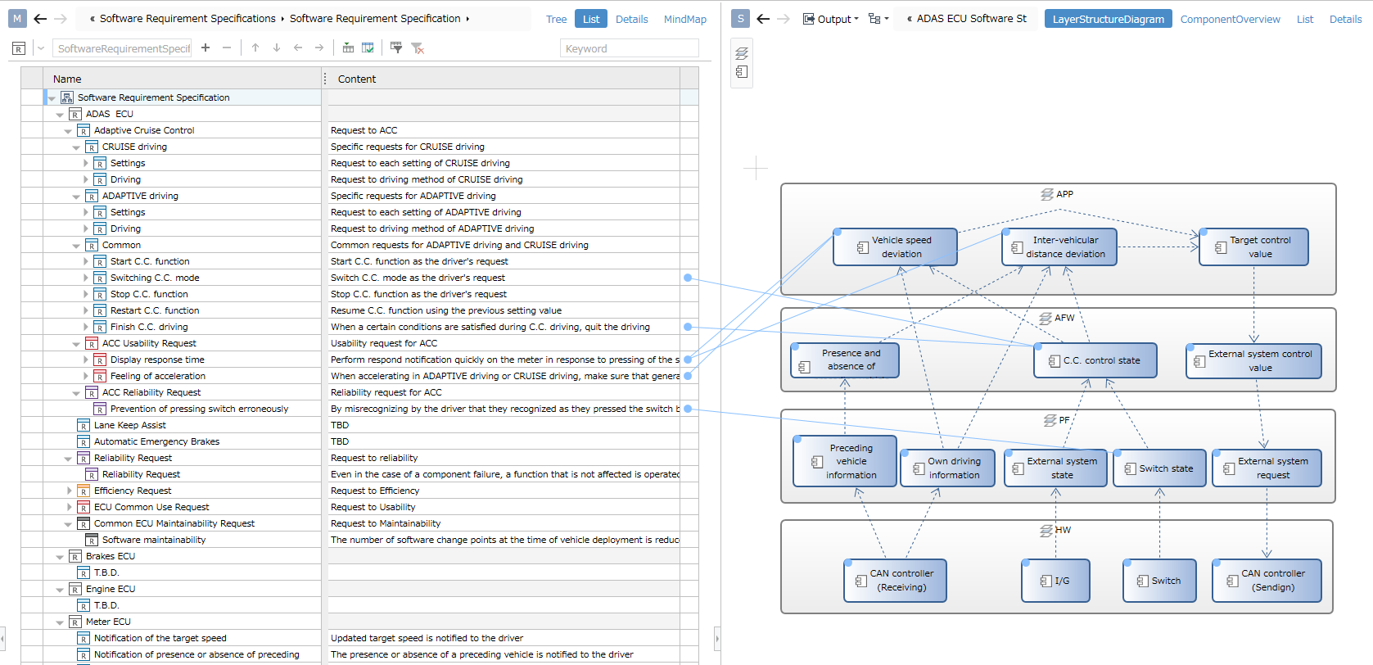Screen dimensions: 1373x665
Task: Remove item with the minus icon
Action: pos(227,47)
